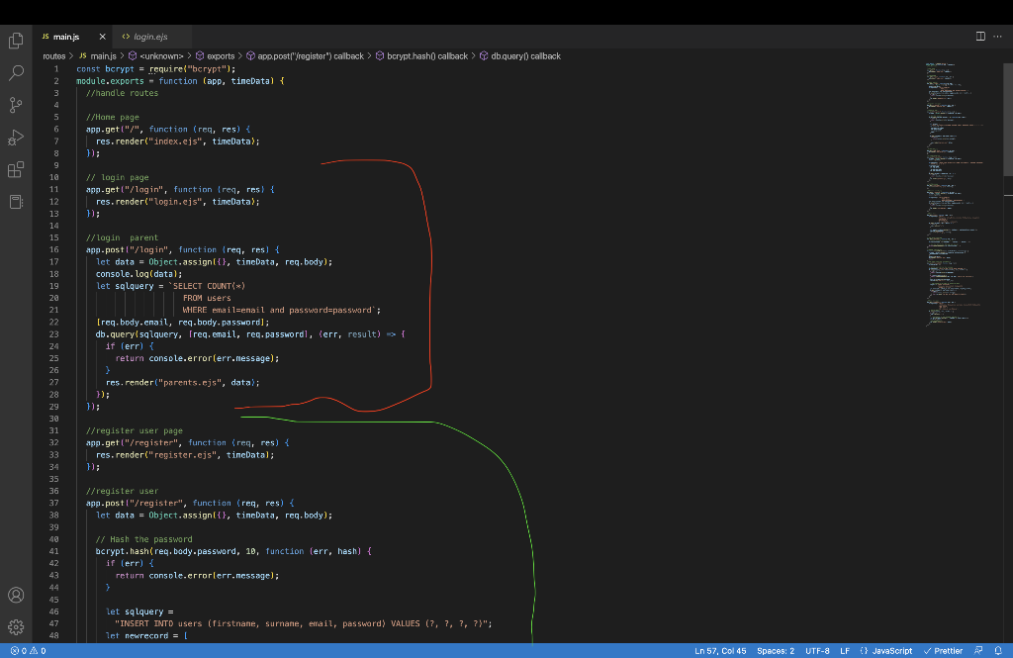Open the Extensions view
The width and height of the screenshot is (1013, 658).
coord(15,169)
